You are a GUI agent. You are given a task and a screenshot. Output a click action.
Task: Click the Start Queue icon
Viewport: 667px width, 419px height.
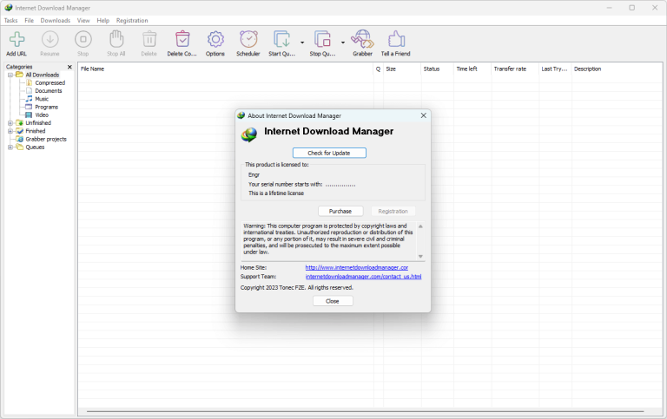(x=281, y=40)
